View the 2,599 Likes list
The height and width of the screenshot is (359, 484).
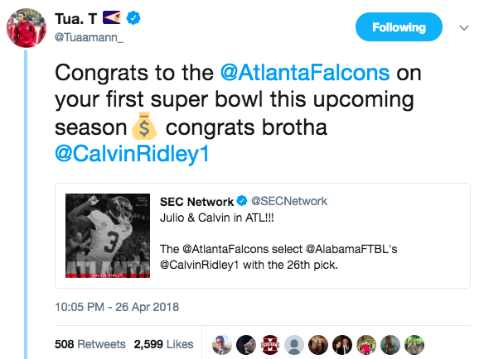coord(163,344)
